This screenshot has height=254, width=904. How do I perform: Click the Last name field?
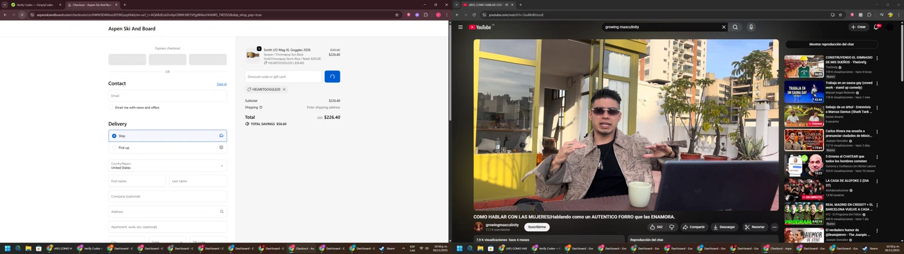coord(198,181)
